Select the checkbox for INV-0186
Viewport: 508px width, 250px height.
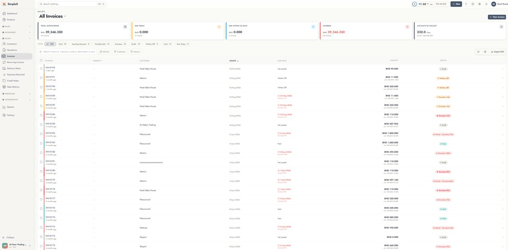pyautogui.click(x=41, y=115)
